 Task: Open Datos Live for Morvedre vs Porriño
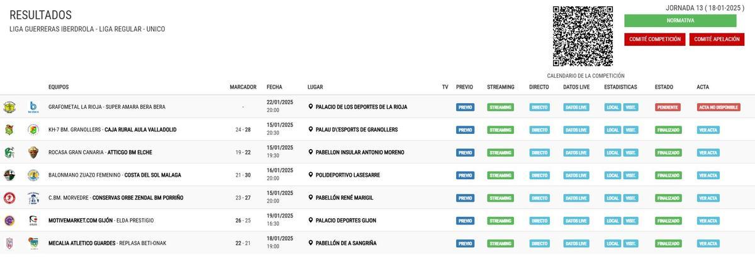pos(576,198)
